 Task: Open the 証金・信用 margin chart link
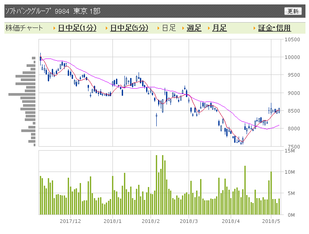(274, 28)
